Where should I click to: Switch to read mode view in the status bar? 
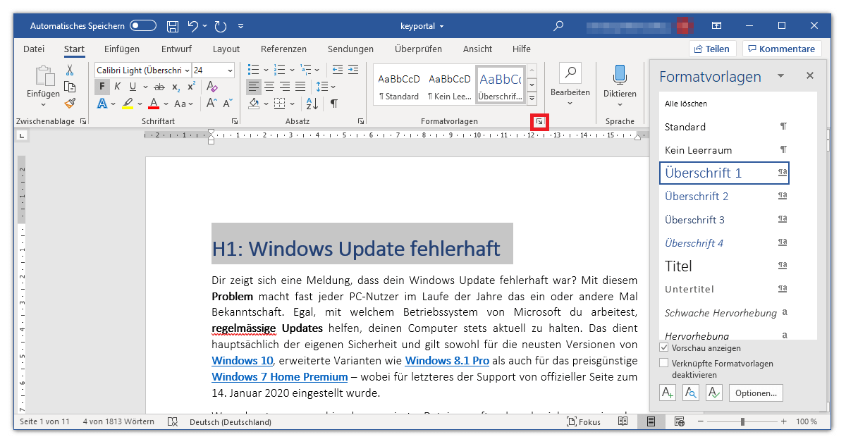(623, 421)
